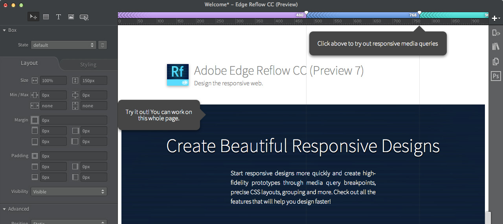Select the 768 breakpoint marker
Screen dimensions: 503x224
pyautogui.click(x=419, y=13)
